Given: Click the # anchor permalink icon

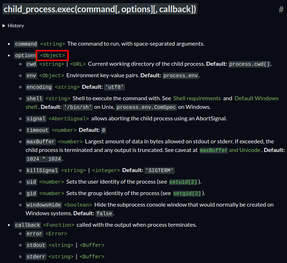Looking at the screenshot, I should point(281,10).
